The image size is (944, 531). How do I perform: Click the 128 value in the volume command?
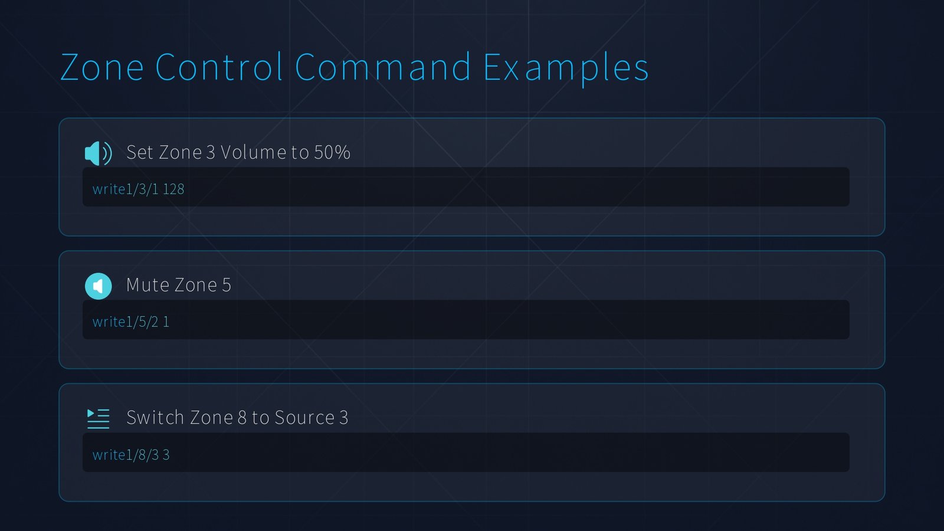(x=173, y=189)
